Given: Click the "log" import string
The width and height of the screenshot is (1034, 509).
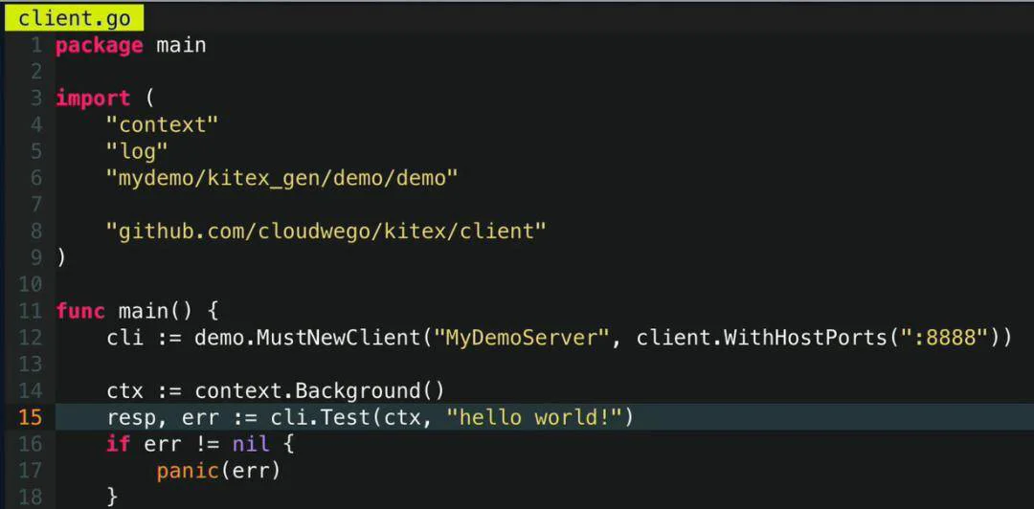Looking at the screenshot, I should point(137,151).
